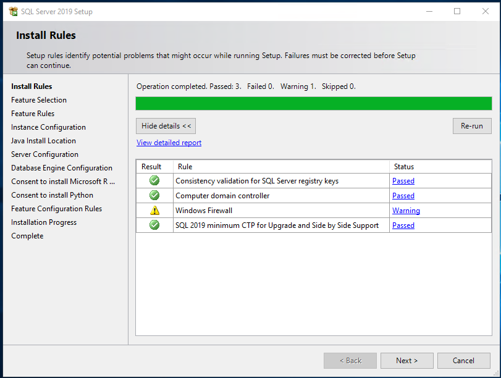
Task: Click the SQL Server Setup title bar icon
Action: point(14,11)
